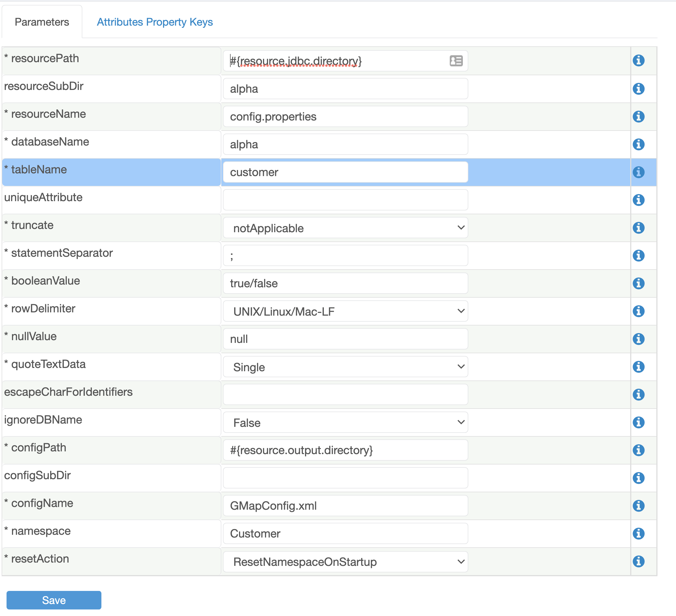Show info for ignoreDBName parameter
This screenshot has width=676, height=616.
[638, 422]
